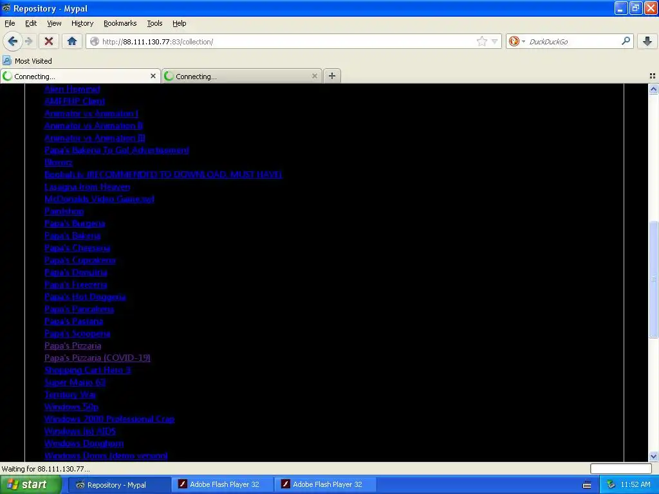
Task: Open the Lasagna from Heaven link
Action: tap(88, 187)
